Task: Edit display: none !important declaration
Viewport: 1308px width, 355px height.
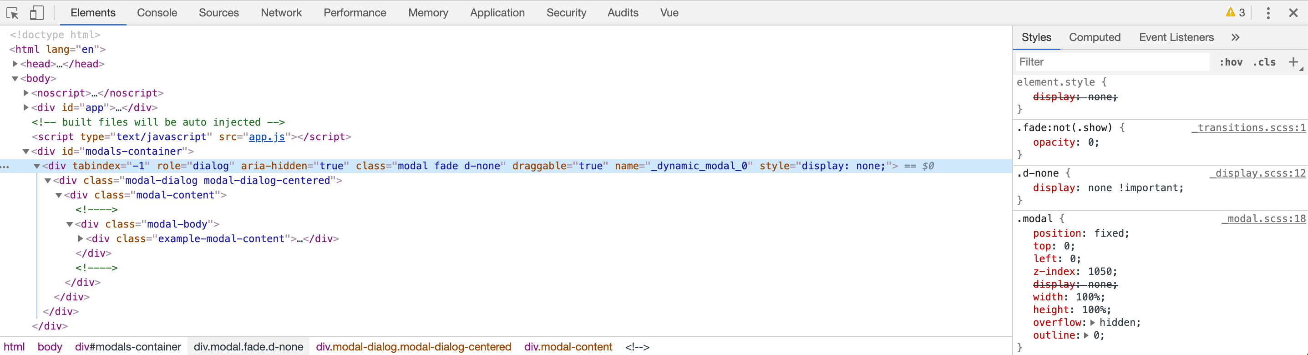Action: point(1108,188)
